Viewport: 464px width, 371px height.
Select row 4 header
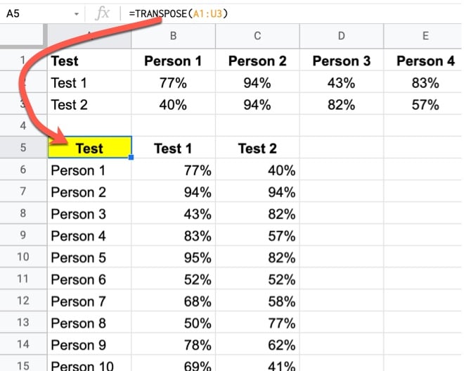click(23, 126)
